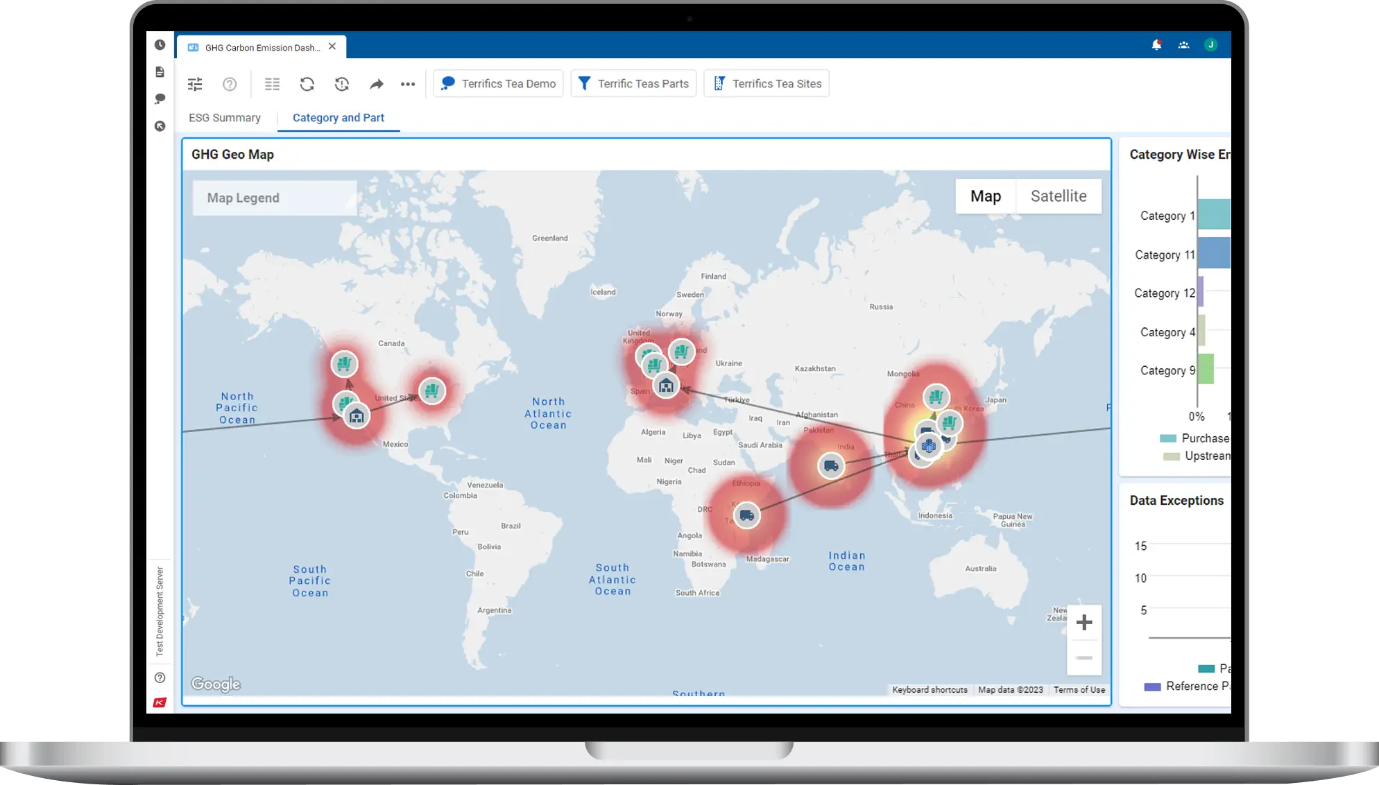
Task: Zoom in the map with plus button
Action: [x=1083, y=623]
